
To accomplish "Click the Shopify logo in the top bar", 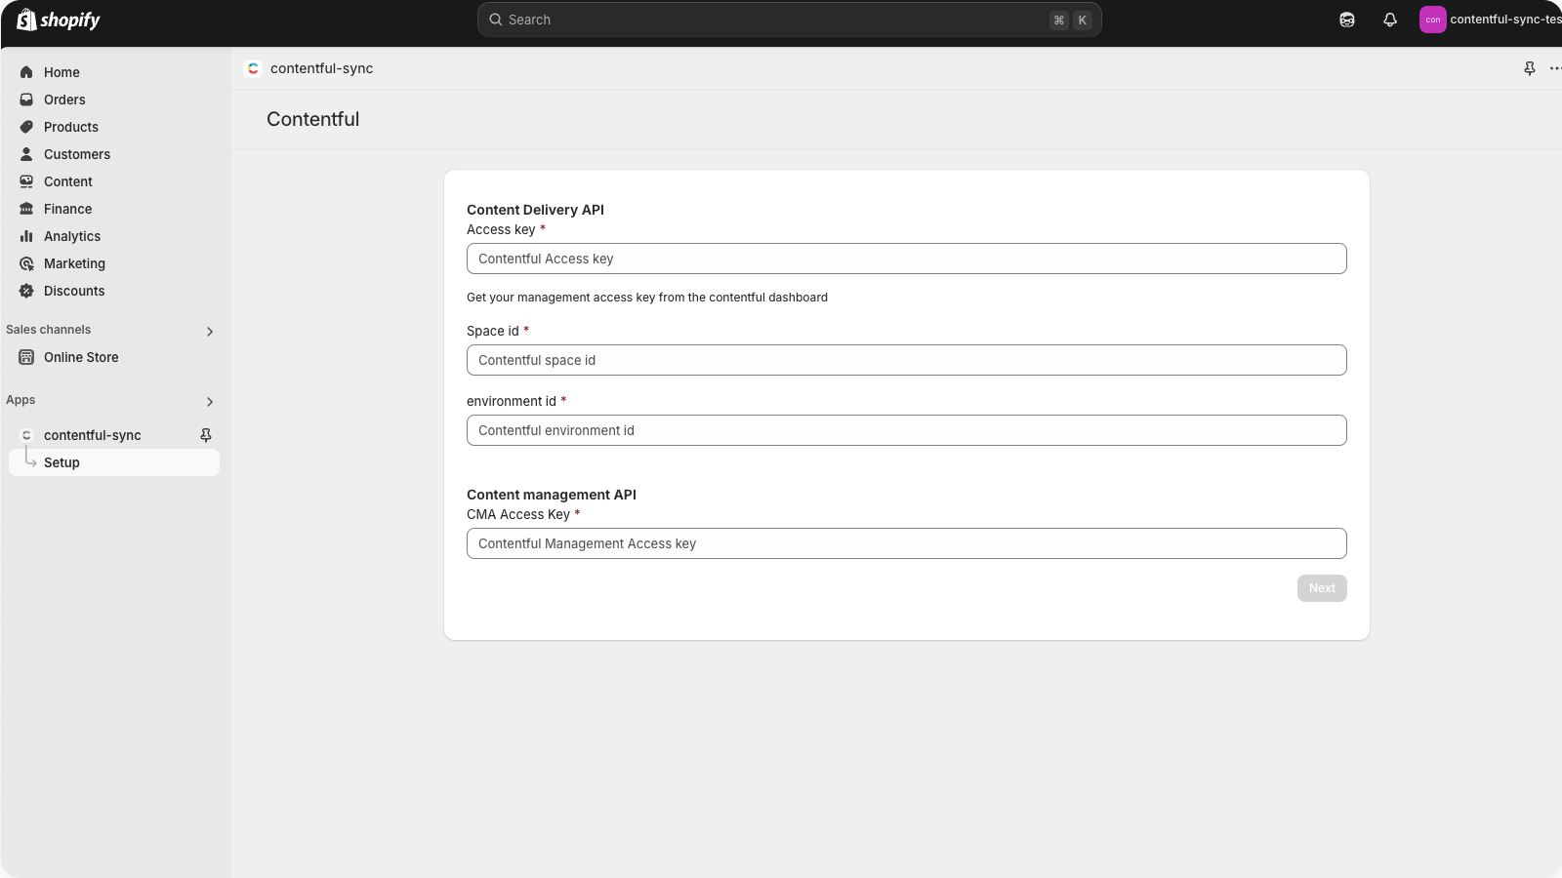I will pos(59,20).
